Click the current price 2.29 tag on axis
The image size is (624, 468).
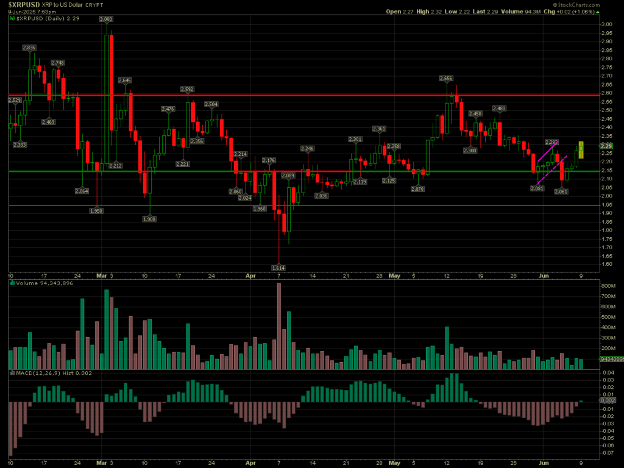[606, 146]
